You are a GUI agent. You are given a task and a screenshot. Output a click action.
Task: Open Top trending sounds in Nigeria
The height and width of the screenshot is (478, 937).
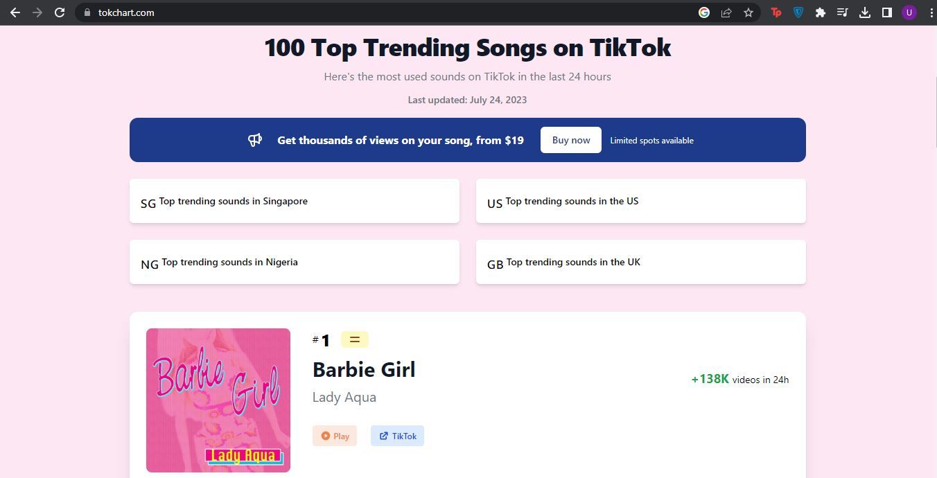[294, 262]
